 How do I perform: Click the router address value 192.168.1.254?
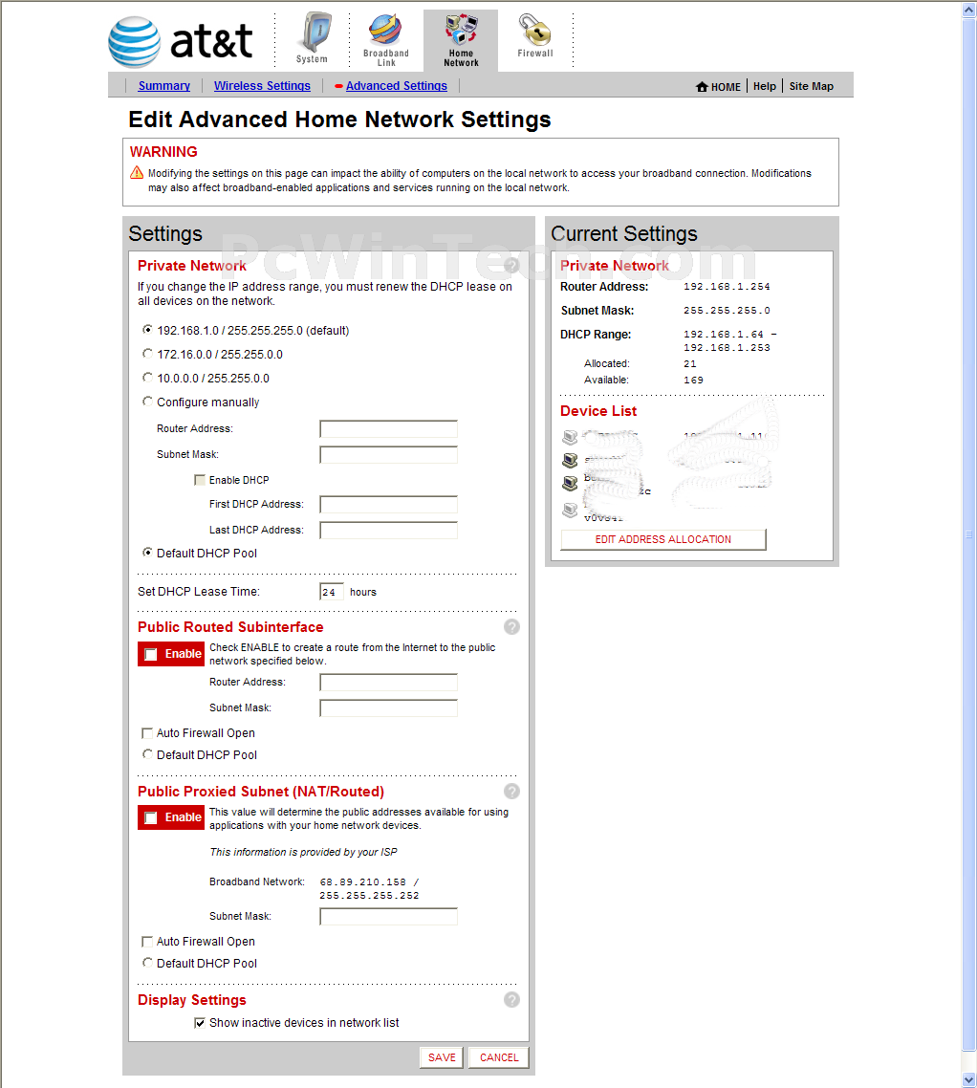coord(727,287)
